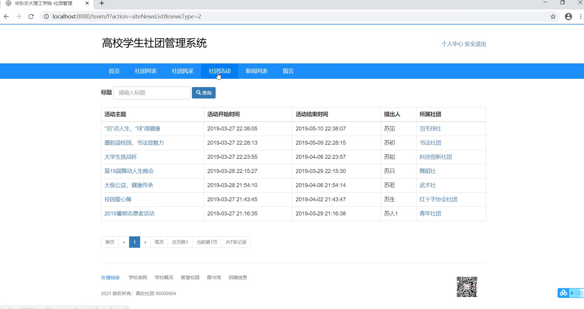The width and height of the screenshot is (584, 309).
Task: Focus the 请输入标题 title input field
Action: tap(152, 93)
